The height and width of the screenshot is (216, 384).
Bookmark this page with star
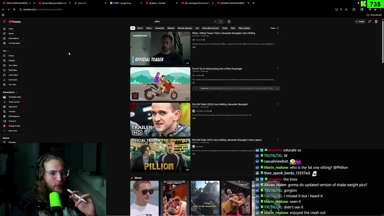coord(346,10)
